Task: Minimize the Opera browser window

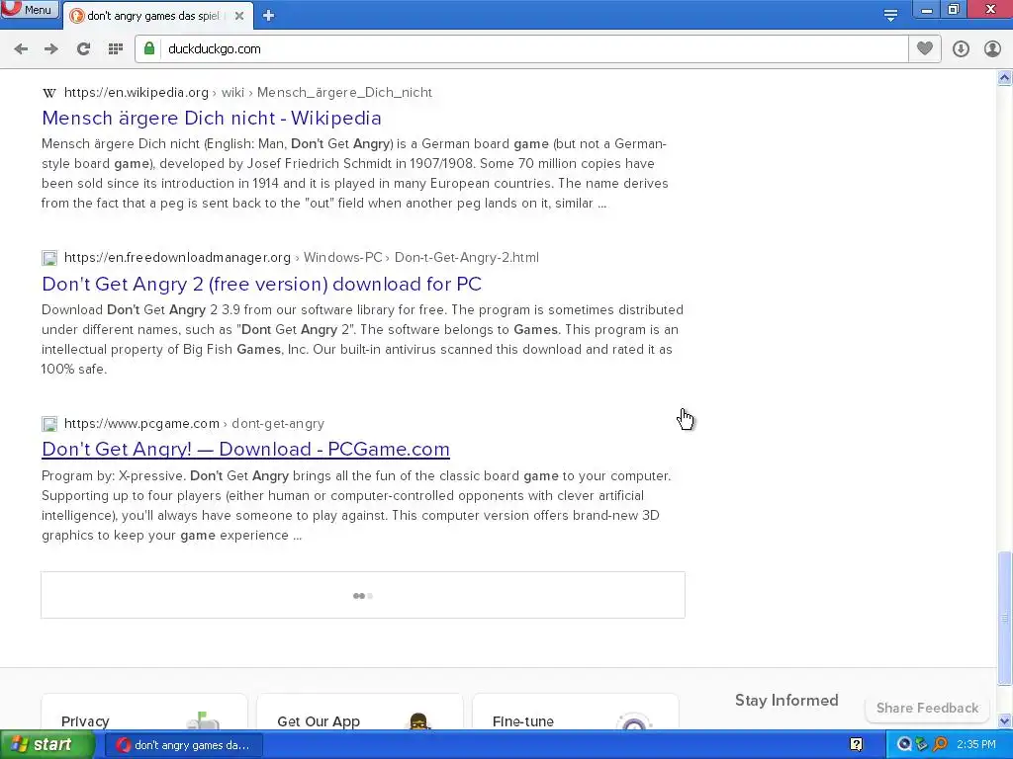Action: [926, 10]
